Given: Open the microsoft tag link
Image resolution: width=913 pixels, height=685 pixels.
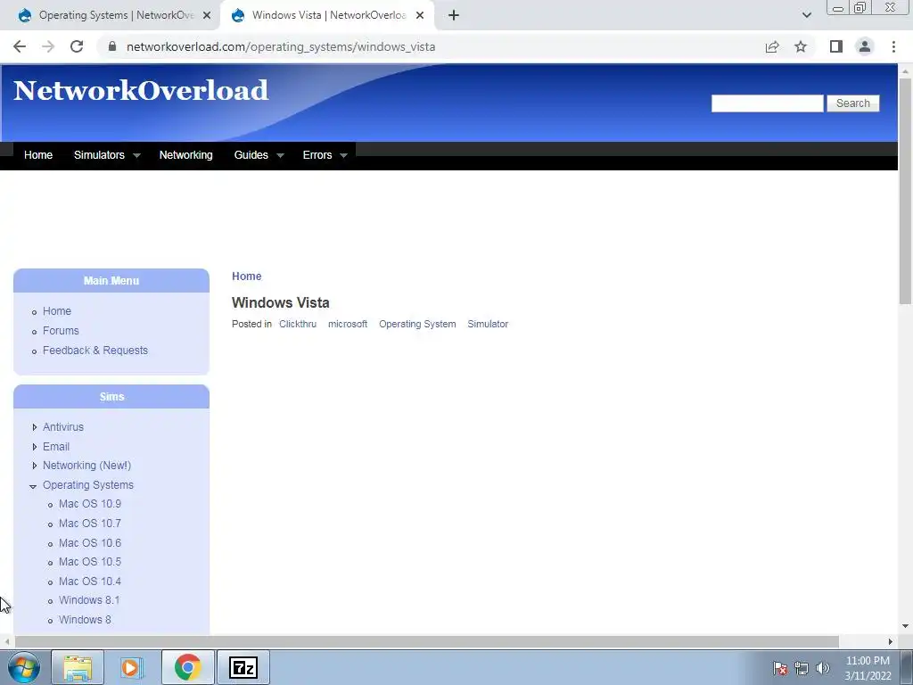Looking at the screenshot, I should [x=348, y=324].
